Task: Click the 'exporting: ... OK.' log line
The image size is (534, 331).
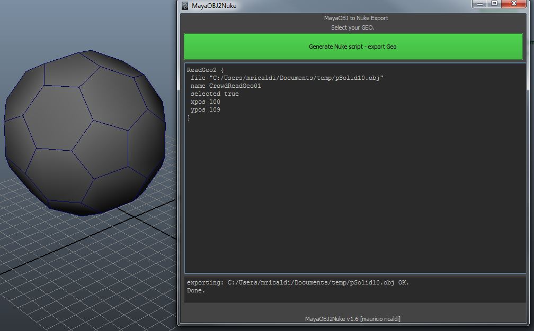Action: tap(298, 282)
